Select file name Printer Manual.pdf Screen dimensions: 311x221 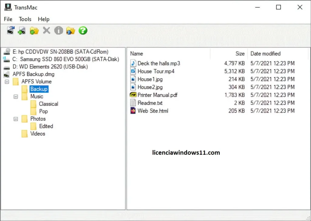coord(158,95)
